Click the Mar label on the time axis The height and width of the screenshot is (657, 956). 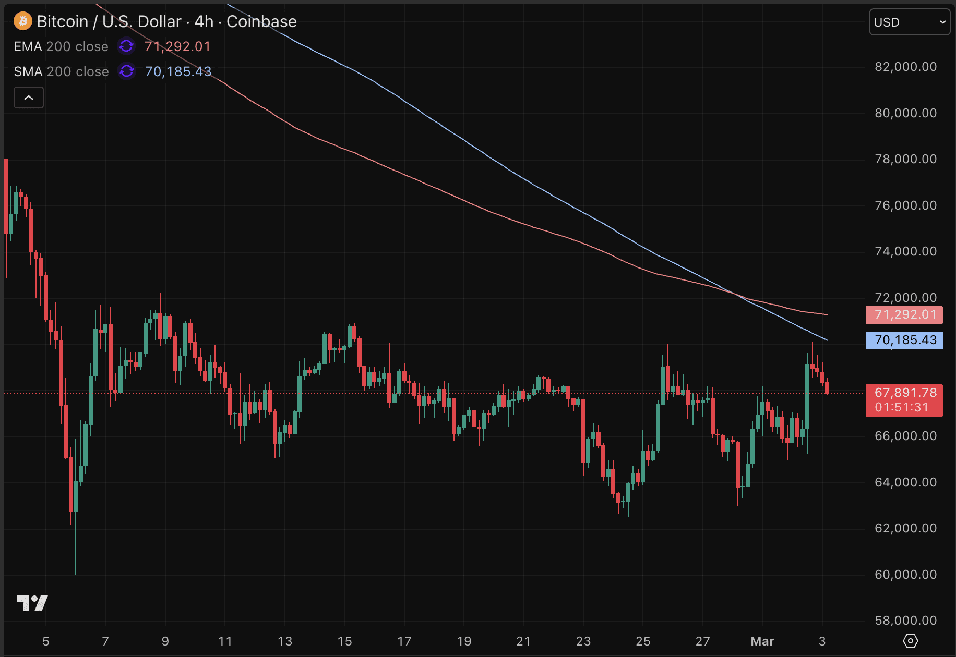coord(762,641)
